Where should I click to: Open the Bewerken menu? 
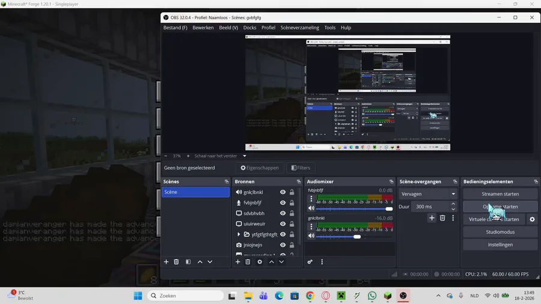(x=203, y=28)
